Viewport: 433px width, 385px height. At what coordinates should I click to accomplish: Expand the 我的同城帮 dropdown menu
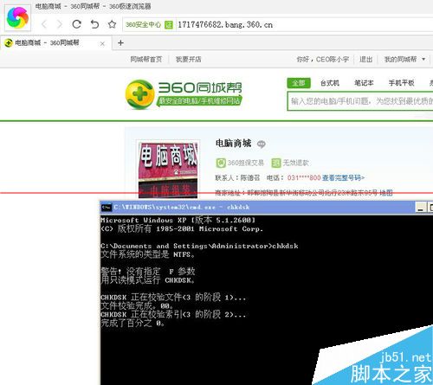(404, 60)
